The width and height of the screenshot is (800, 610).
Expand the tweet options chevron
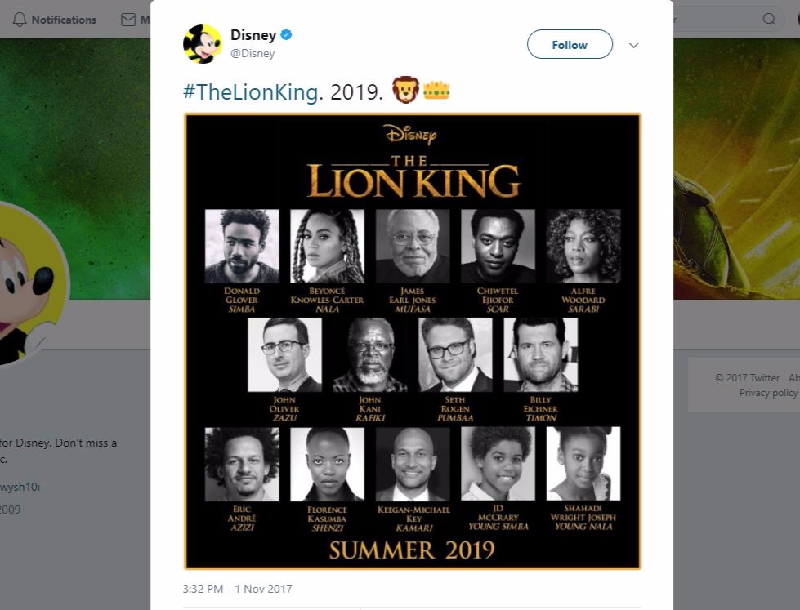[633, 46]
